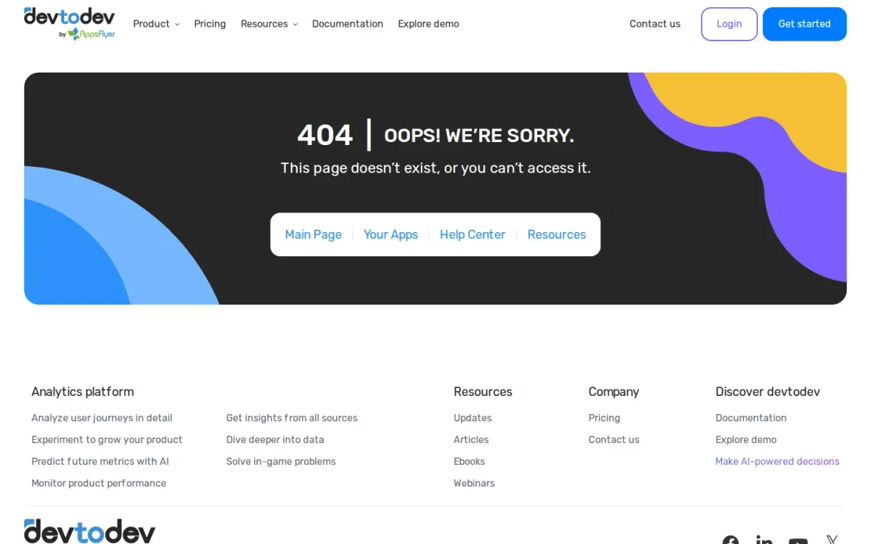
Task: Open Predict future metrics with AI
Action: (100, 461)
